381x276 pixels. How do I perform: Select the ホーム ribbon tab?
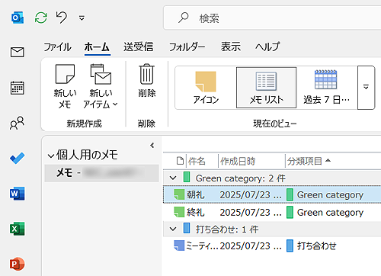[x=97, y=47]
